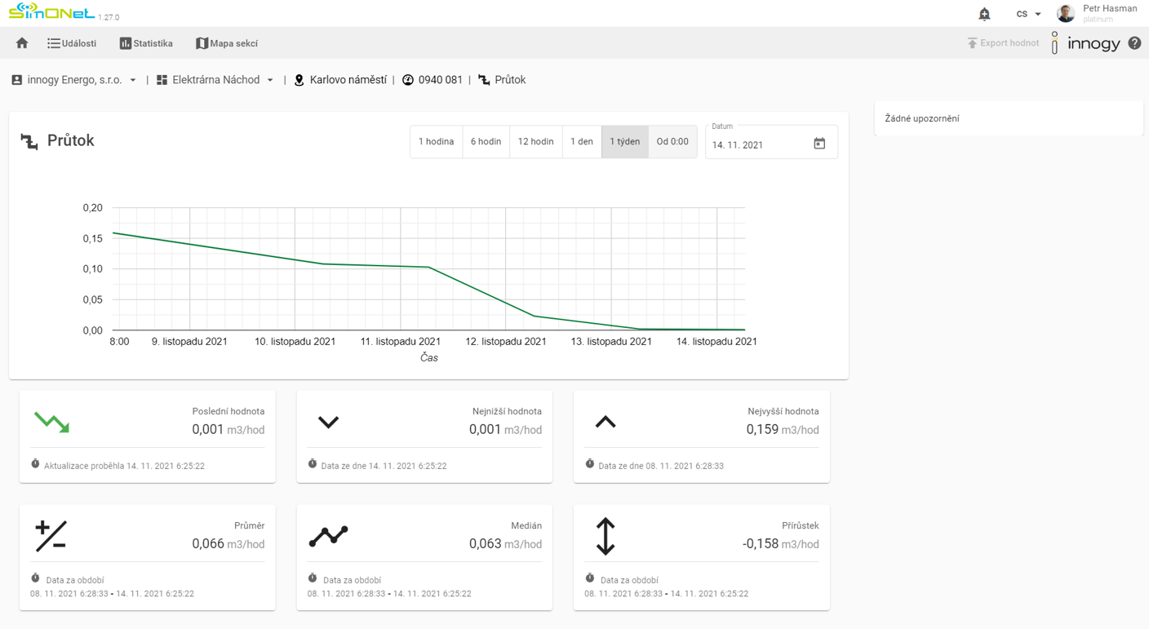Navigate to Mapa sekcí

point(227,43)
